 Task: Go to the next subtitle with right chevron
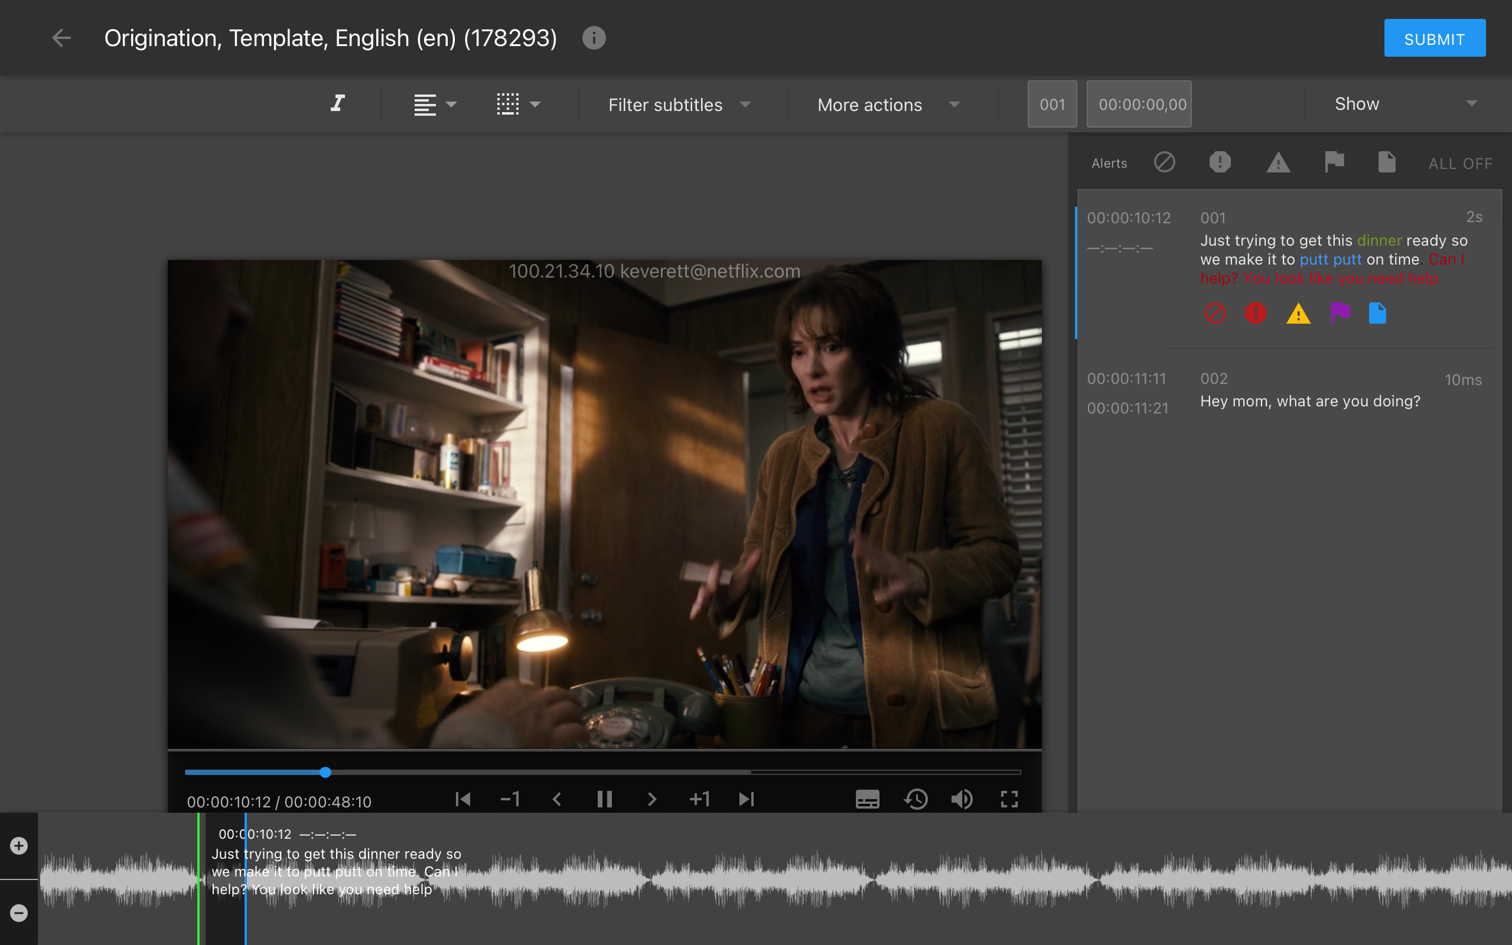click(x=651, y=799)
